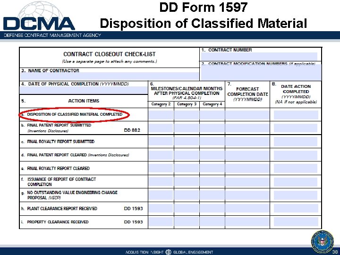Select Category 2 cell for Final Patent Report Submitted

pos(161,128)
